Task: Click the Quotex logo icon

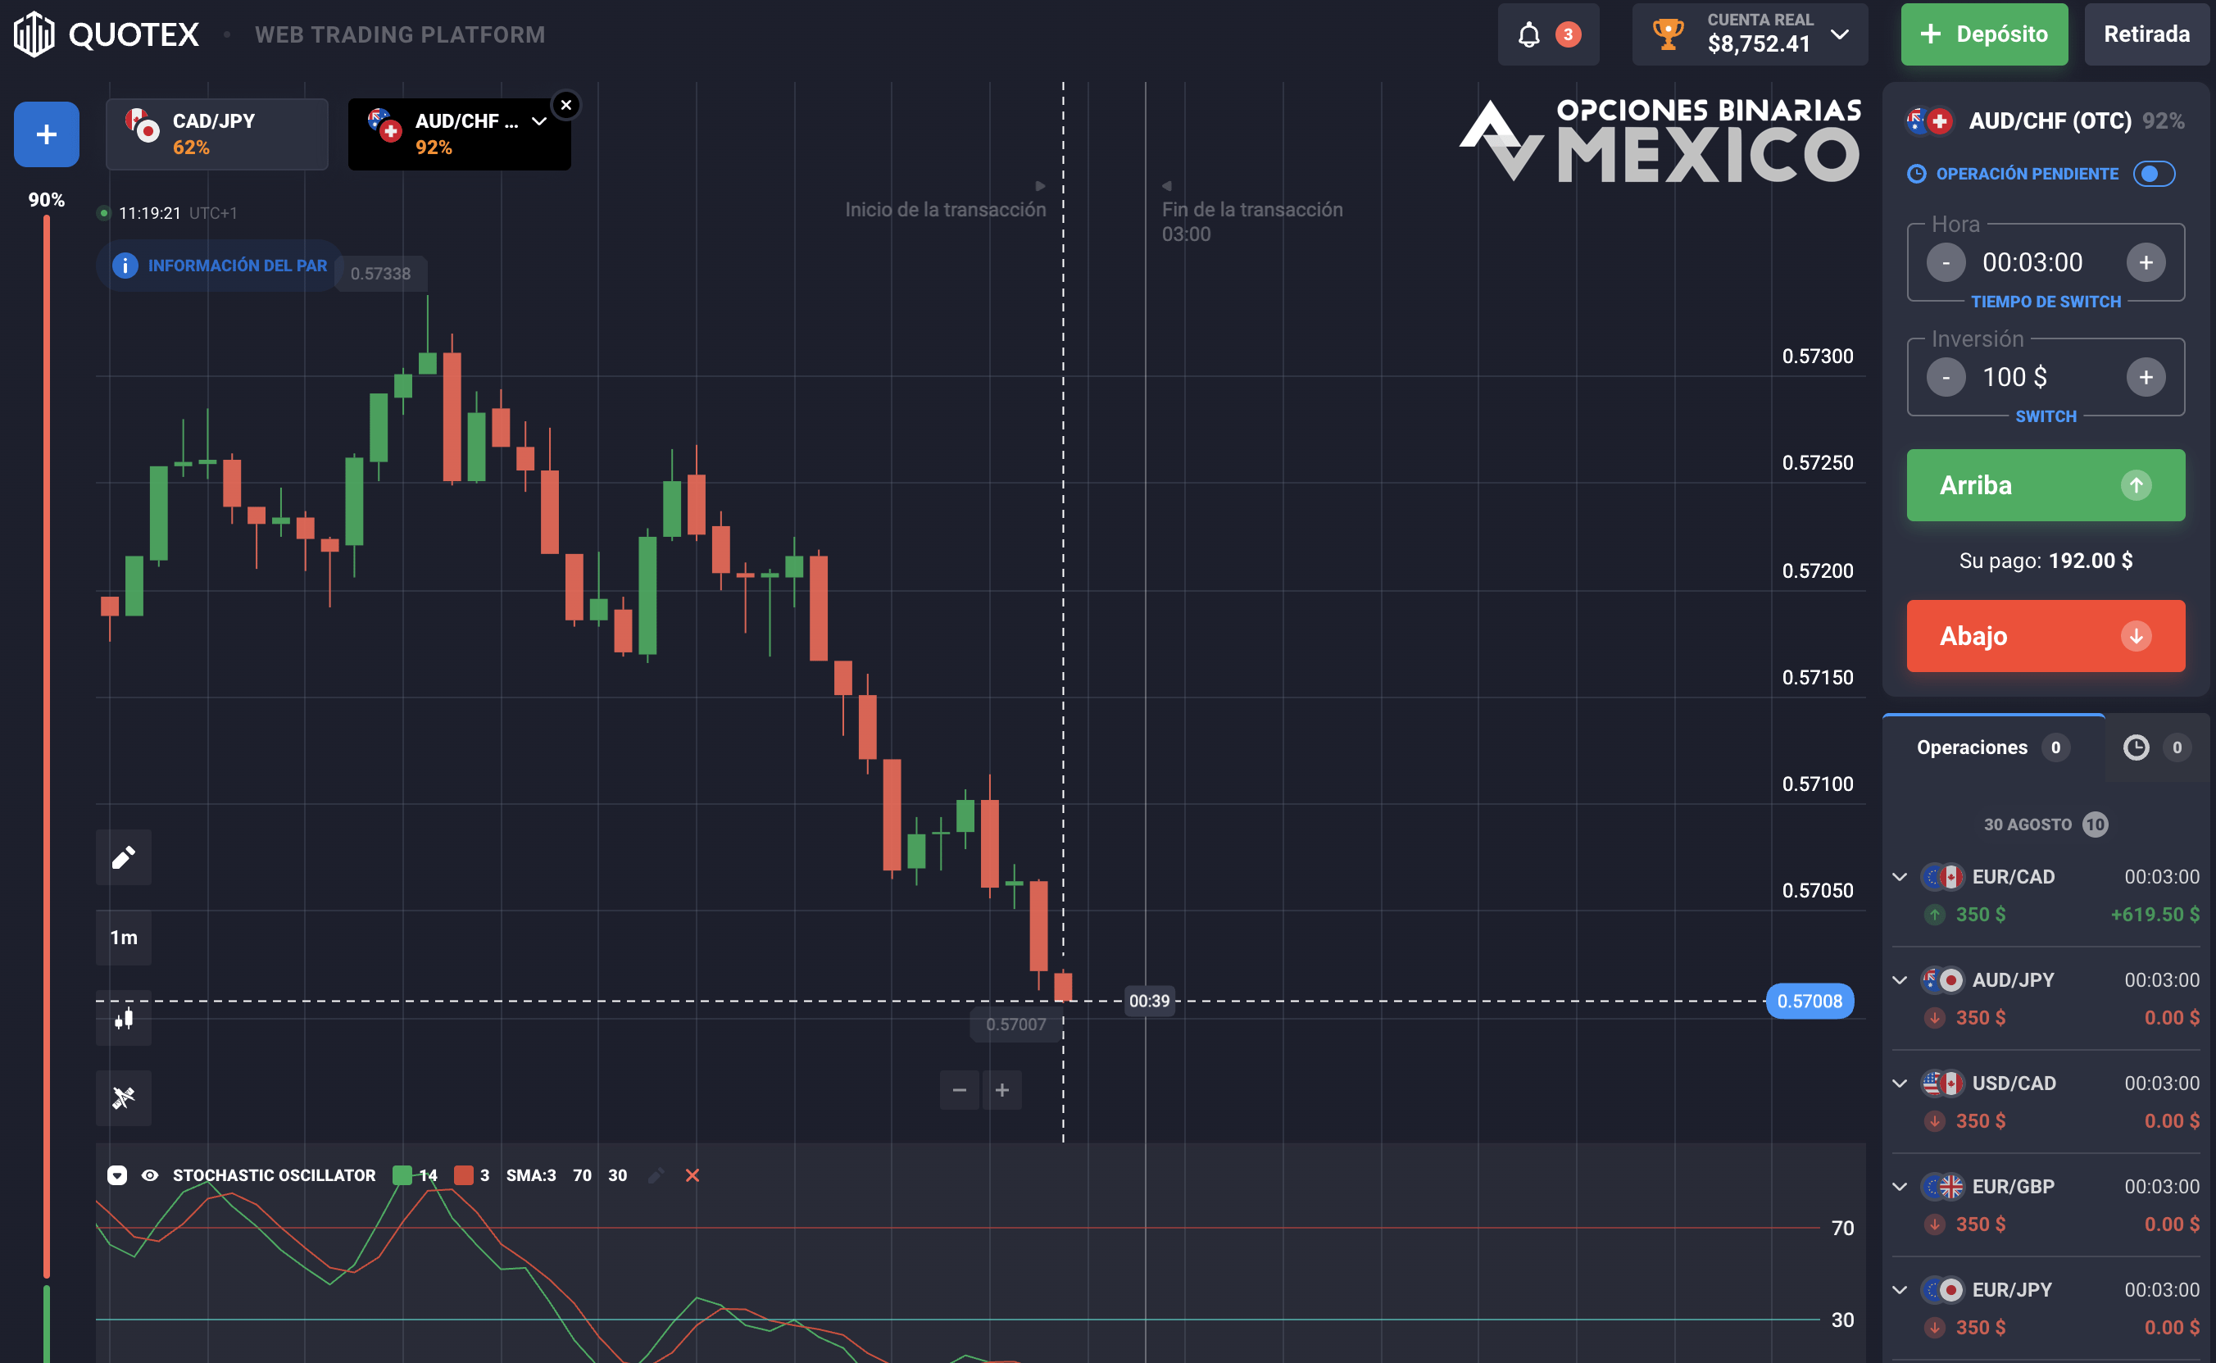Action: pos(34,34)
